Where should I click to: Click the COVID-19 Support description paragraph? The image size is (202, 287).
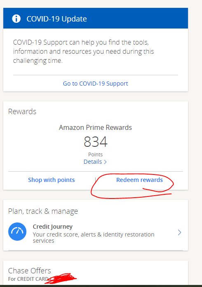point(83,51)
